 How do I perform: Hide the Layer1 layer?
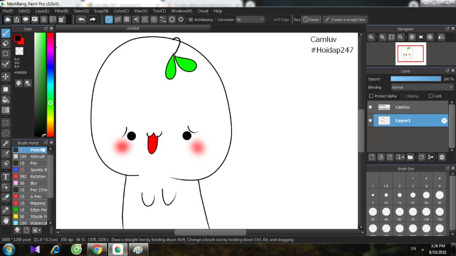click(x=370, y=120)
